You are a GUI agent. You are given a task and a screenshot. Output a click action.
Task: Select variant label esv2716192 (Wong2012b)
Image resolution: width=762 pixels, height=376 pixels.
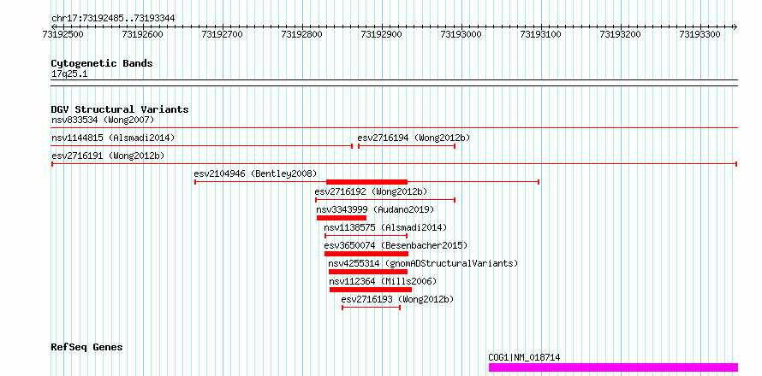[371, 191]
